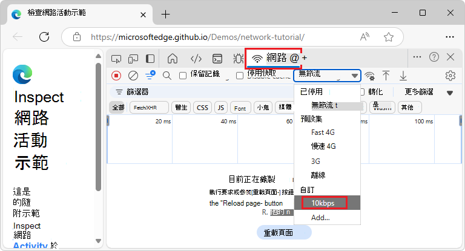Screen dimensions: 465x251
Task: Filter requests by CSS
Action: tap(203, 107)
